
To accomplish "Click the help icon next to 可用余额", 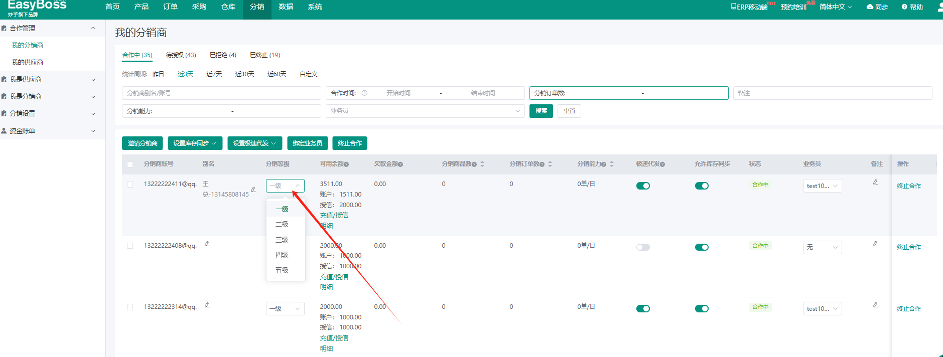I will (346, 164).
